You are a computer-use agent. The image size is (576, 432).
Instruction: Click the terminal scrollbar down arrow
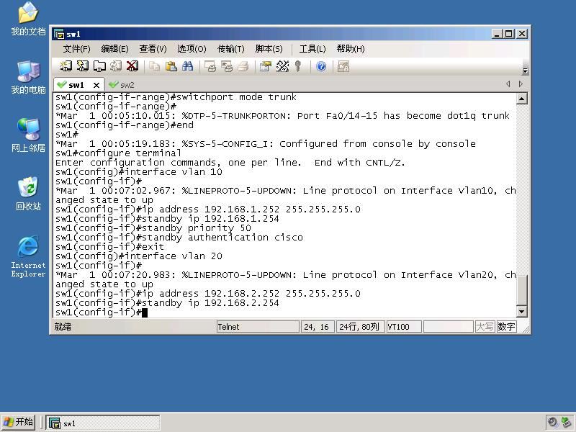coord(521,312)
